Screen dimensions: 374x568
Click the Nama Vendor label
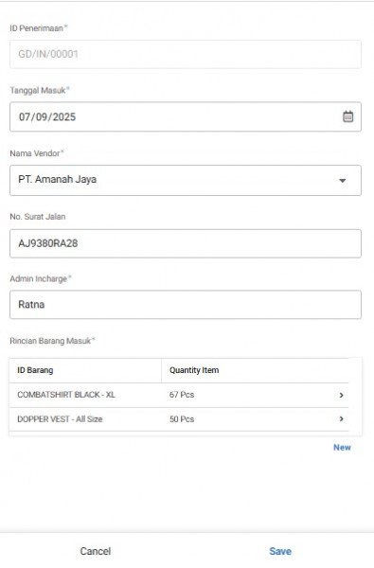tap(37, 153)
